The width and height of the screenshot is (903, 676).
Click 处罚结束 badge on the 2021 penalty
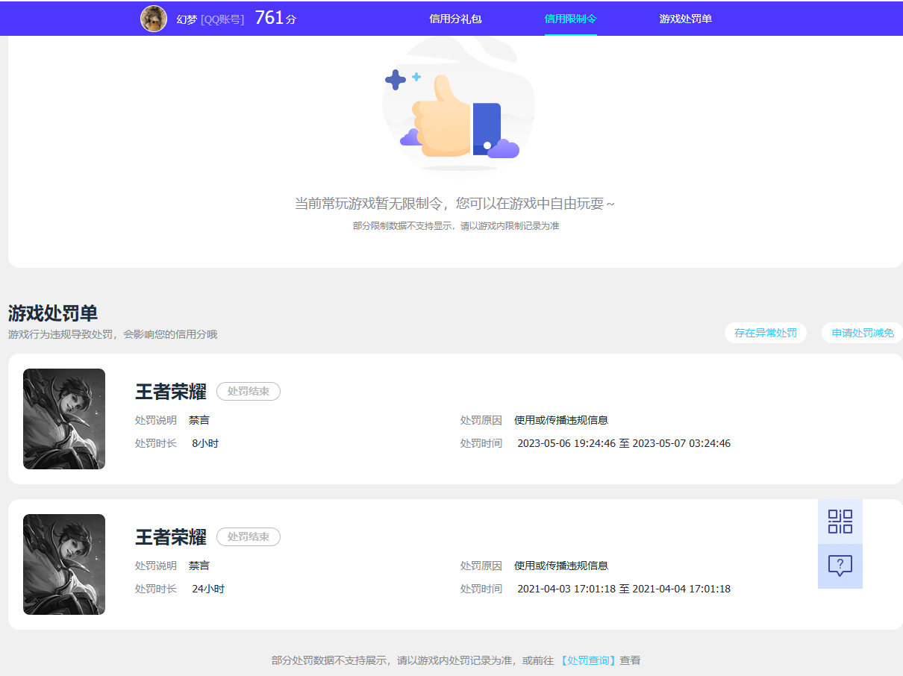click(x=249, y=536)
